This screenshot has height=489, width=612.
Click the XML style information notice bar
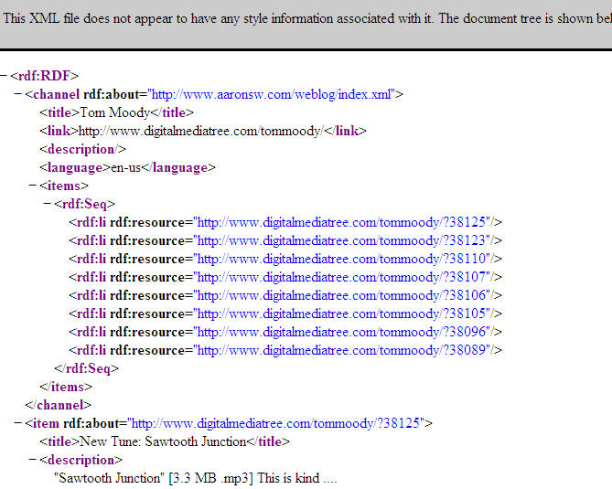[306, 20]
